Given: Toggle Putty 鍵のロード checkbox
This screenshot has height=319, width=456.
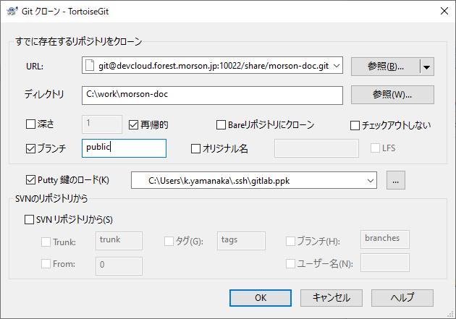Looking at the screenshot, I should [30, 179].
